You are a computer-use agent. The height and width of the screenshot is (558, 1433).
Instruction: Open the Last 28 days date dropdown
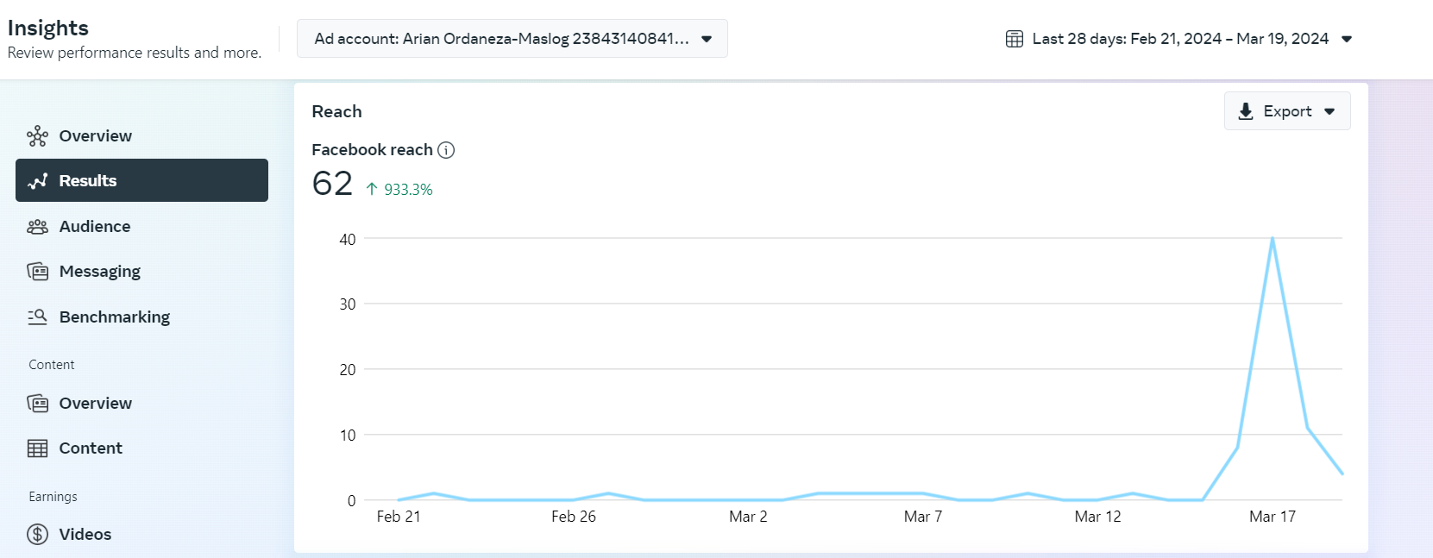[1178, 39]
